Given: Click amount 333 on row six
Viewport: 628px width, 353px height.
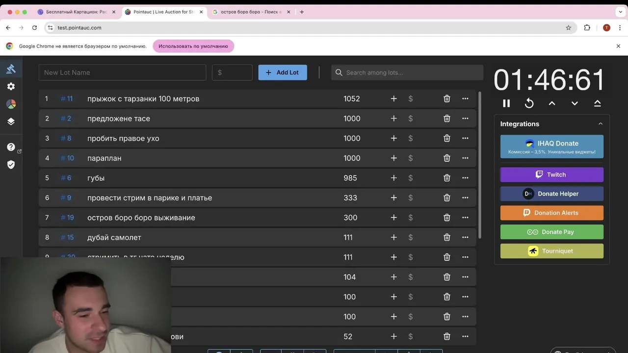Looking at the screenshot, I should click(350, 198).
